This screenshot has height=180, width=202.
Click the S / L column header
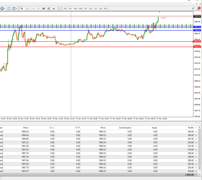(52, 128)
